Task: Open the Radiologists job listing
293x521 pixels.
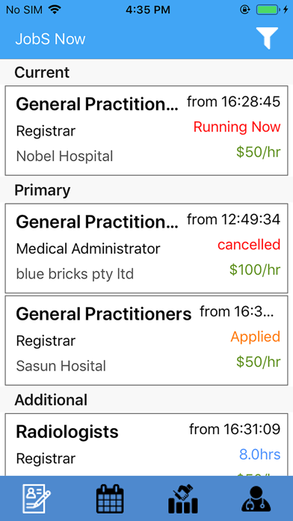Action: click(146, 445)
